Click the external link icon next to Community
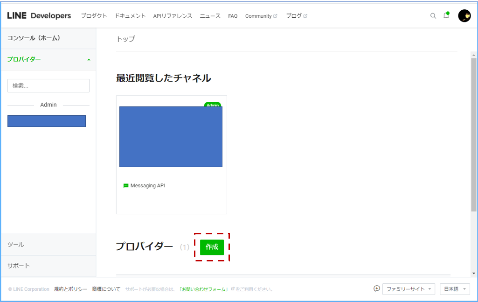Screen dimensions: 478x302 (x=274, y=15)
